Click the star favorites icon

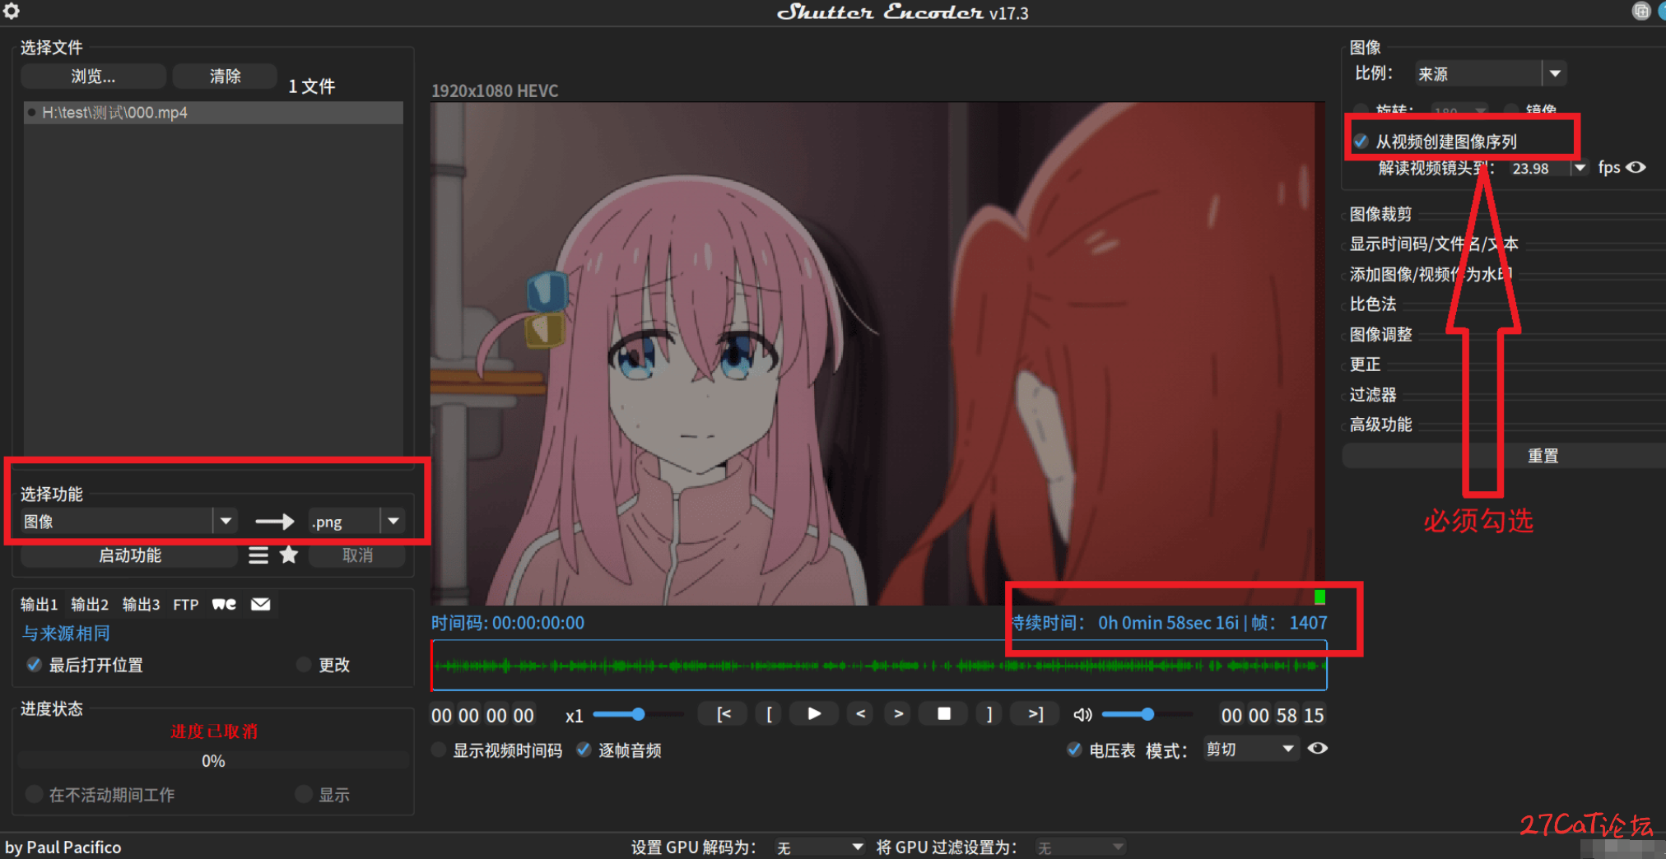[x=289, y=555]
